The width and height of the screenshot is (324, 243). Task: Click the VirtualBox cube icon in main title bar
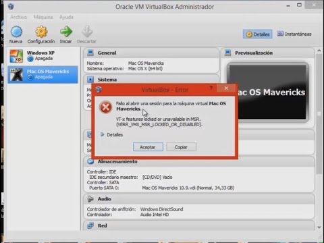click(x=11, y=7)
